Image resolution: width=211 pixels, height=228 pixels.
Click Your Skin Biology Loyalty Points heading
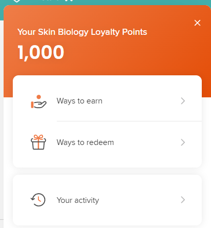[82, 32]
